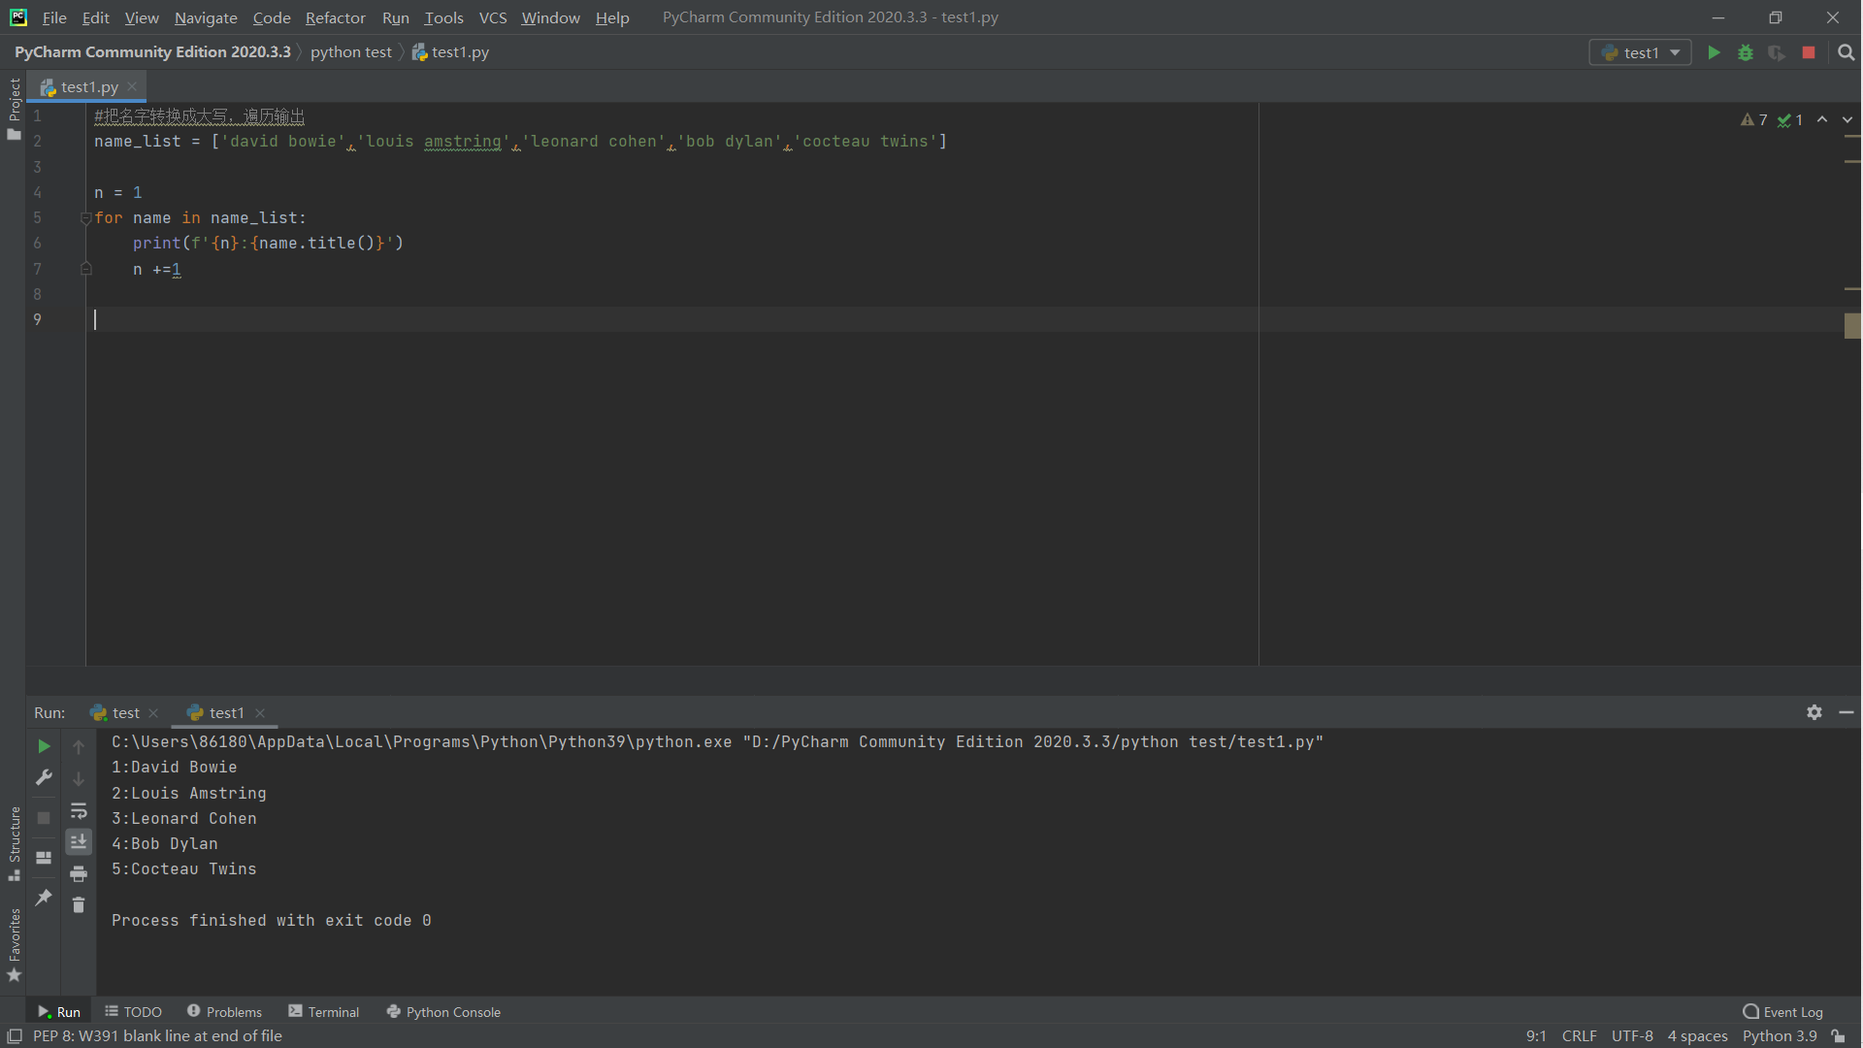Toggle pin tab in Run panel
The image size is (1863, 1048).
tap(44, 898)
